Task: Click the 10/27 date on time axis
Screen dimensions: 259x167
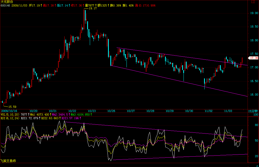Action: pyautogui.click(x=131, y=111)
